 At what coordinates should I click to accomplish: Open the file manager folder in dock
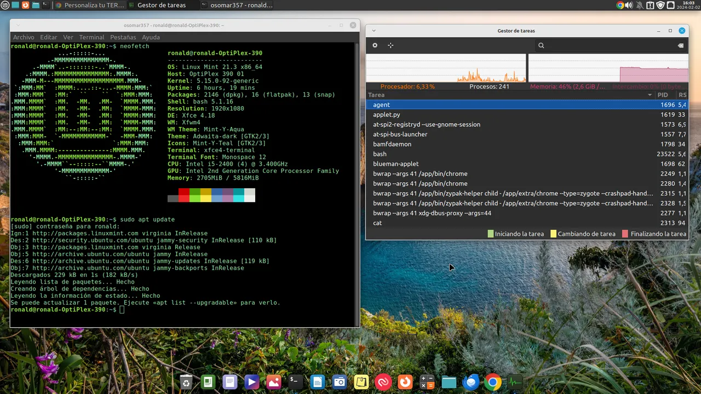click(x=449, y=383)
